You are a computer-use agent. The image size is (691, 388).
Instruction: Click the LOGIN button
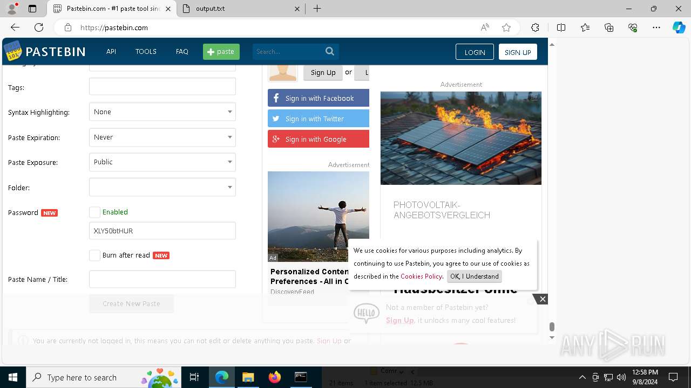pos(475,52)
